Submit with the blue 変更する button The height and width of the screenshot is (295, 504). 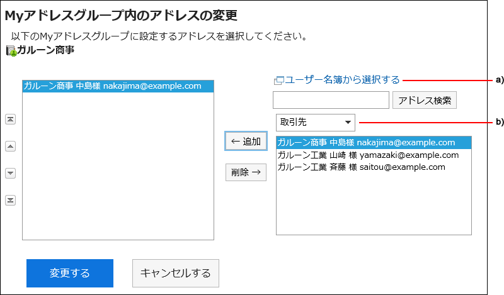point(70,273)
